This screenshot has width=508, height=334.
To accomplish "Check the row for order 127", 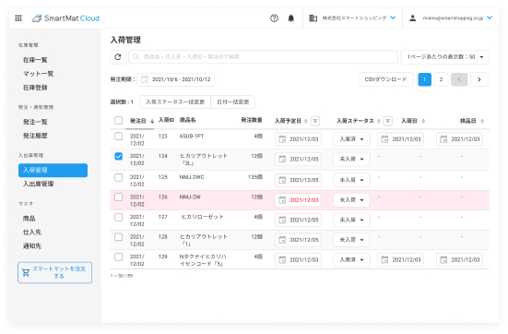I will [119, 217].
